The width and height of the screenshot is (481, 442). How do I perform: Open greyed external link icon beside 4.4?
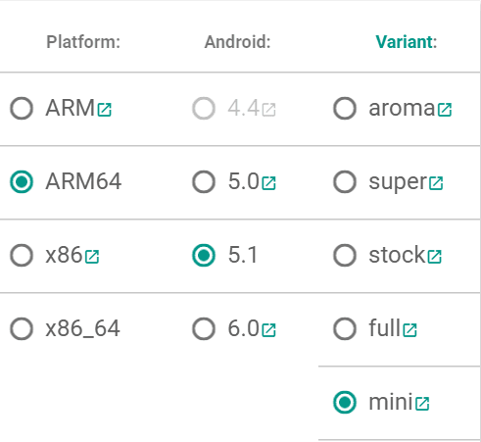click(x=269, y=110)
